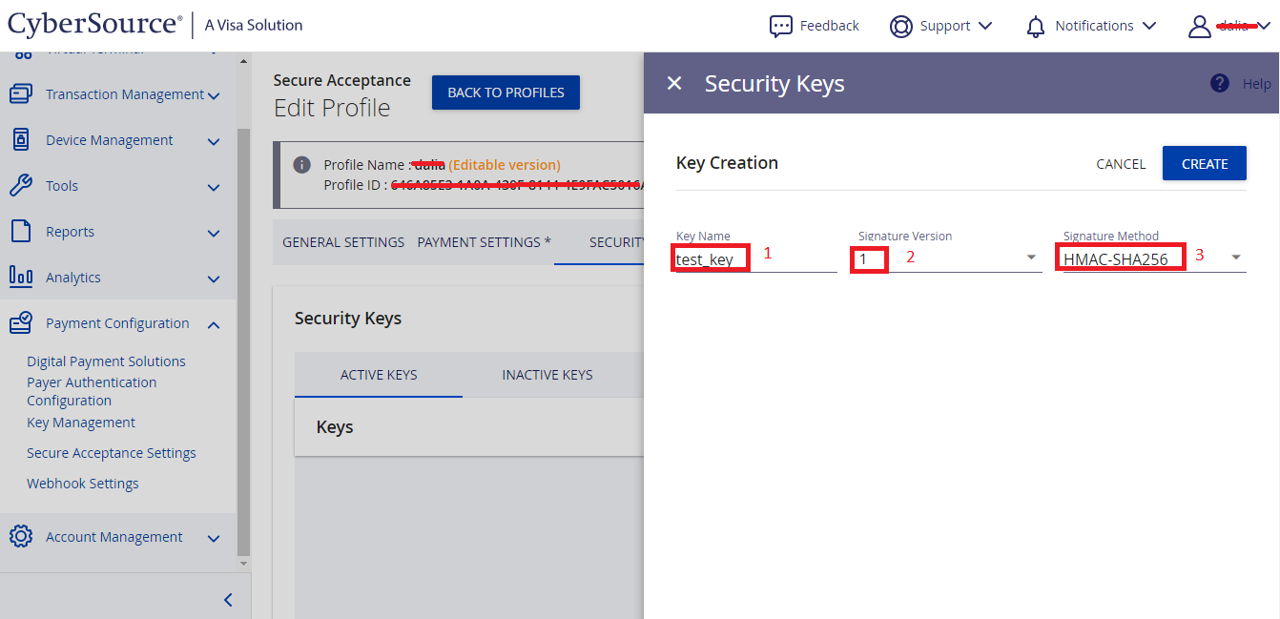Click the Help question mark icon

click(1219, 83)
